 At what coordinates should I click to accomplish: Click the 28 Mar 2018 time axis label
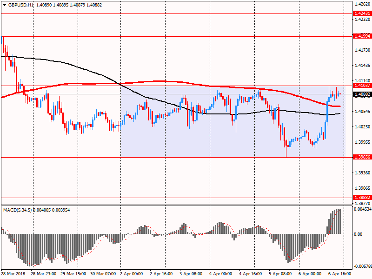click(13, 274)
